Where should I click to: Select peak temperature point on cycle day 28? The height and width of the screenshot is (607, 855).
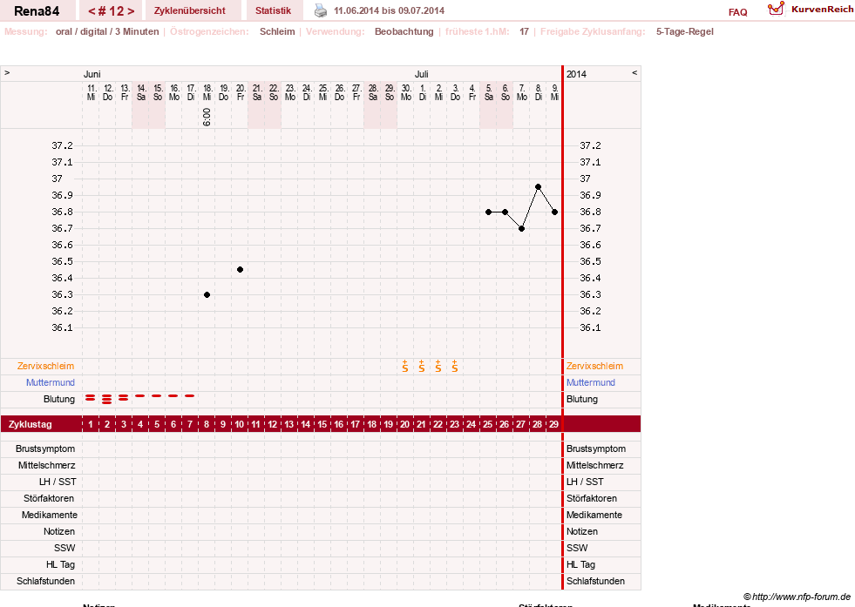pyautogui.click(x=539, y=187)
